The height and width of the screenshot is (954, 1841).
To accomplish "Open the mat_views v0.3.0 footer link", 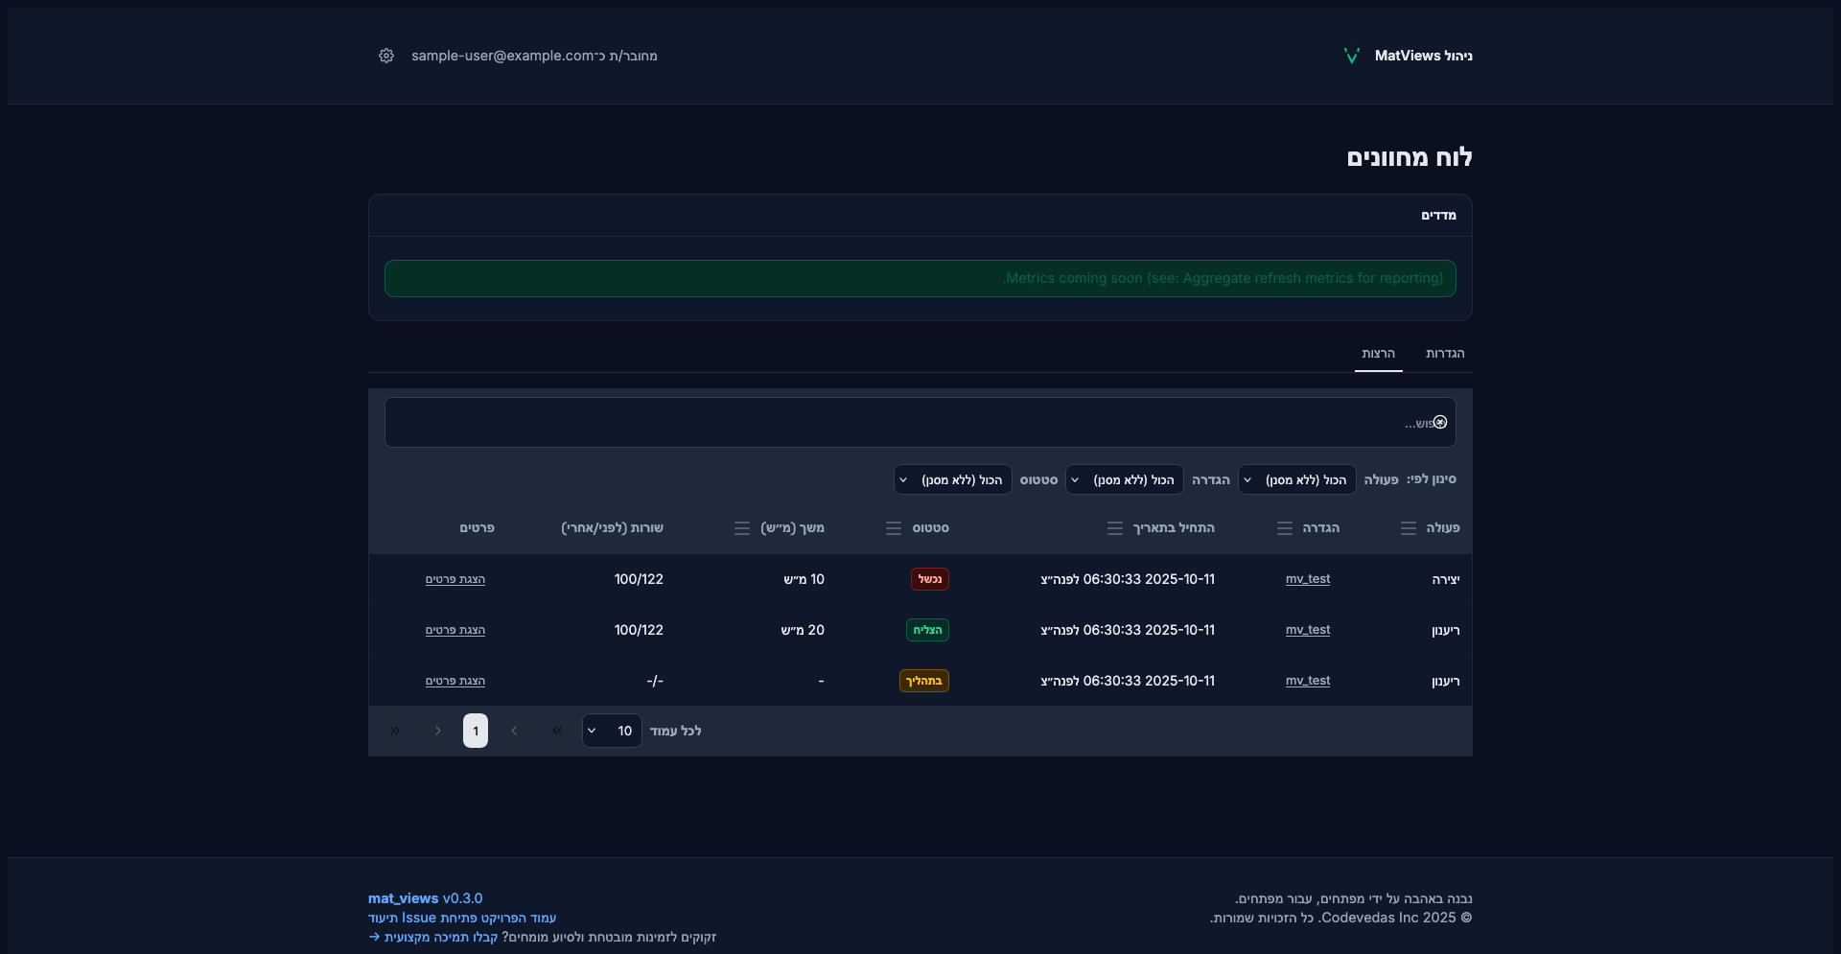I will coord(425,898).
